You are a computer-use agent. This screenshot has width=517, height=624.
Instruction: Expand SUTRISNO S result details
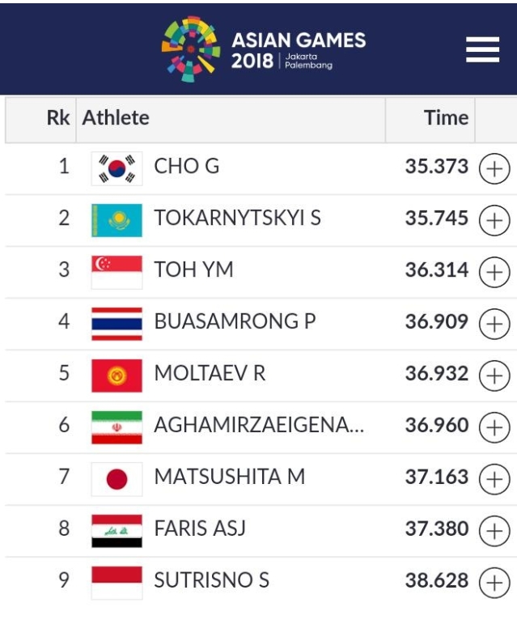pyautogui.click(x=494, y=583)
